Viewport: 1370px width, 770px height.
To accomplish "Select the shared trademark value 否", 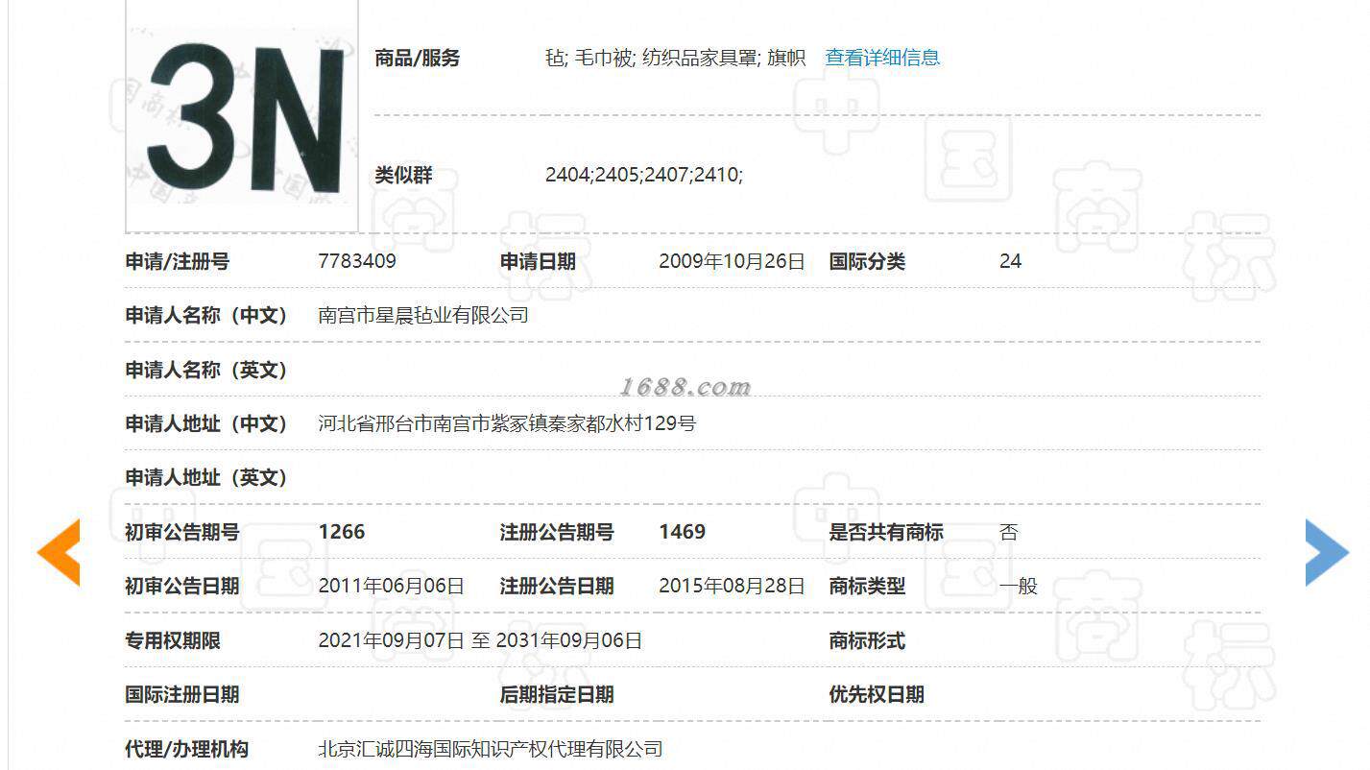I will (x=1009, y=532).
